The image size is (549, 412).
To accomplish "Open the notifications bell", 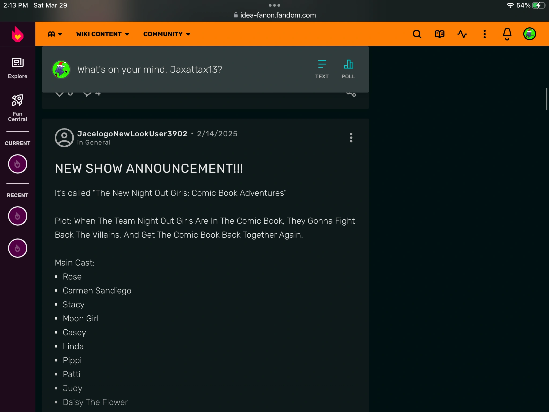I will (x=507, y=34).
